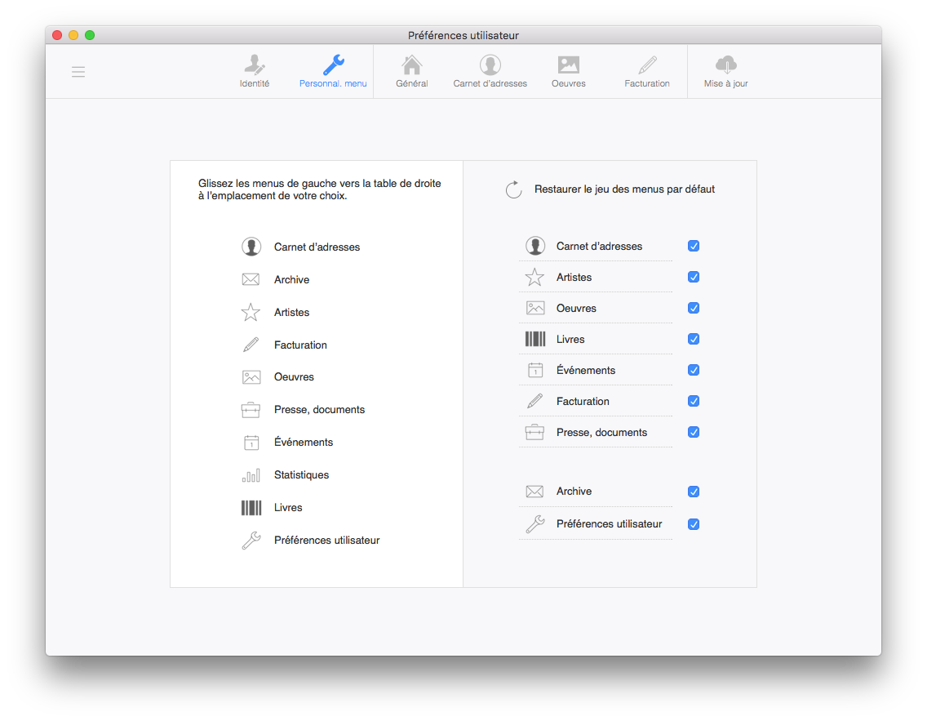Uncheck the Préférences utilisateur checkbox
Image resolution: width=927 pixels, height=721 pixels.
pos(694,524)
